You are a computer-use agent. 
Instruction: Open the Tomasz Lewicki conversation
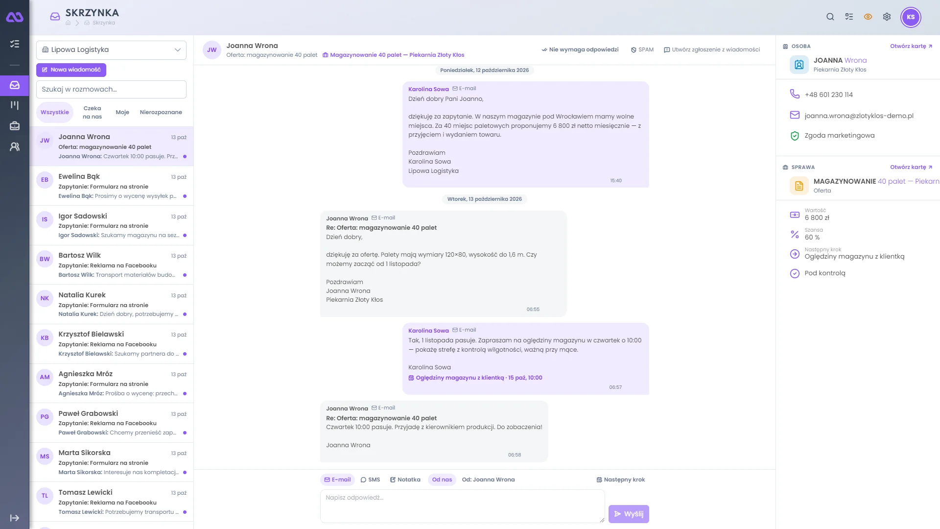[x=112, y=502]
